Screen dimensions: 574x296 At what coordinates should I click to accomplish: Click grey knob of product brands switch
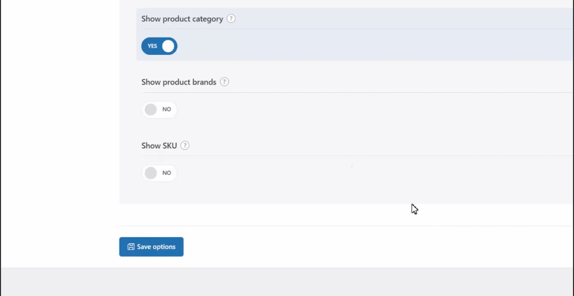click(150, 109)
